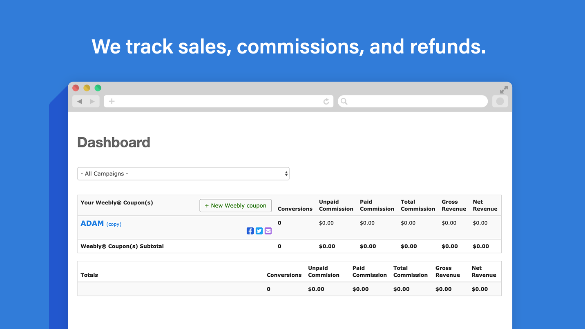Enter fullscreen using expand arrows icon
Image resolution: width=585 pixels, height=329 pixels.
[x=504, y=90]
